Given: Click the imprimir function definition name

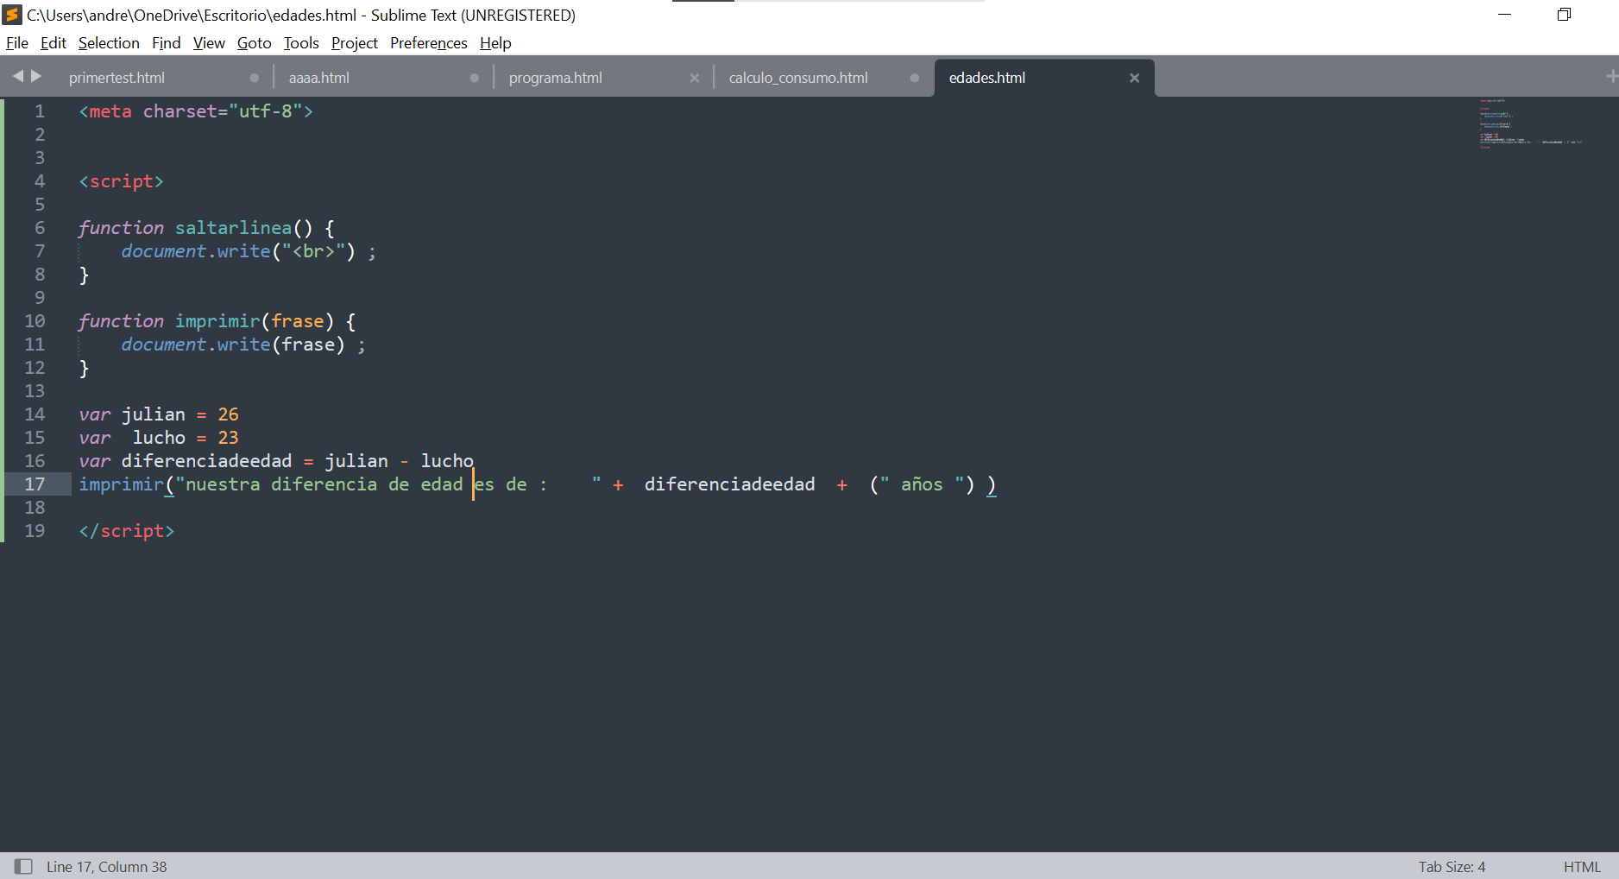Looking at the screenshot, I should coord(217,321).
